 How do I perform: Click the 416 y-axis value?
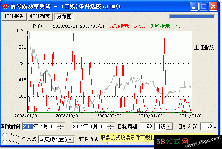(23, 80)
